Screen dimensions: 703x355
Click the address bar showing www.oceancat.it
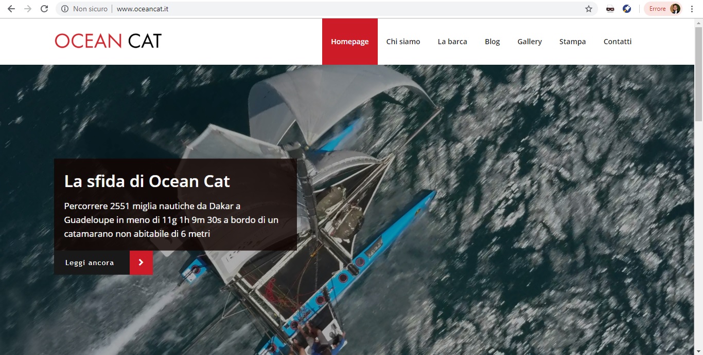(329, 9)
